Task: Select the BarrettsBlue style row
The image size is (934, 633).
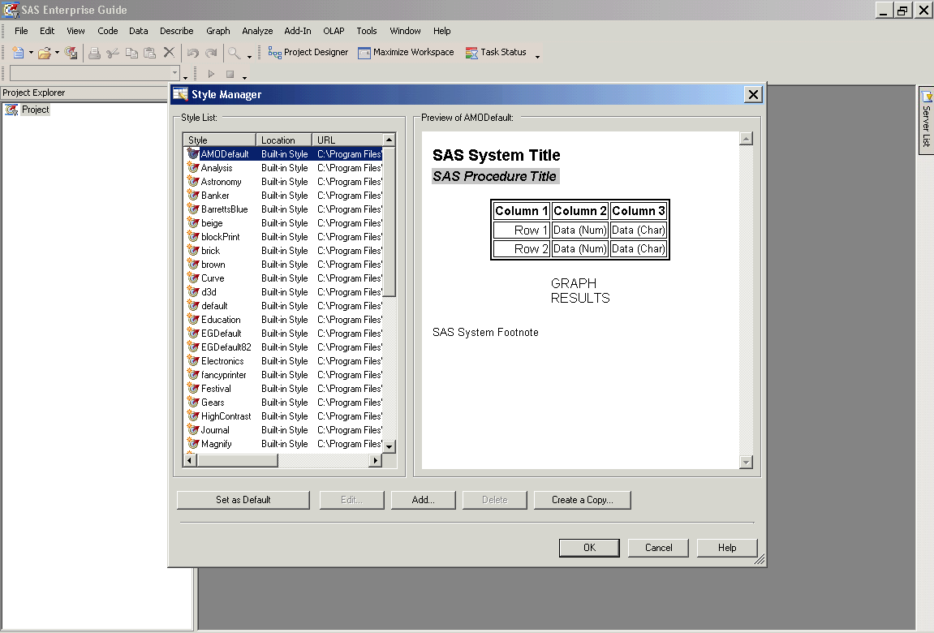Action: 283,209
